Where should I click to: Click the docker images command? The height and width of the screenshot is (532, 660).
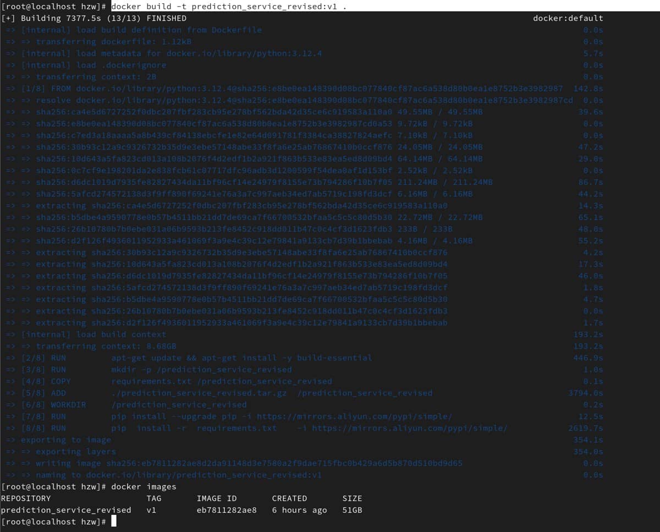point(144,486)
